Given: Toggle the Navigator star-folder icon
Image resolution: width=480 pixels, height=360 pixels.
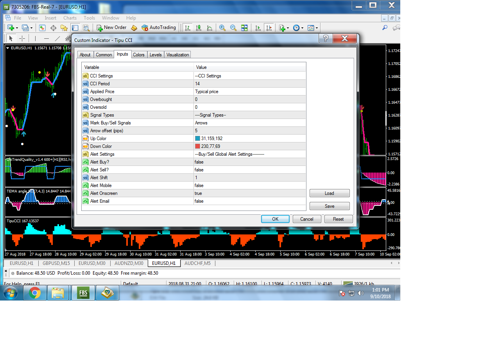Looking at the screenshot, I should tap(64, 28).
